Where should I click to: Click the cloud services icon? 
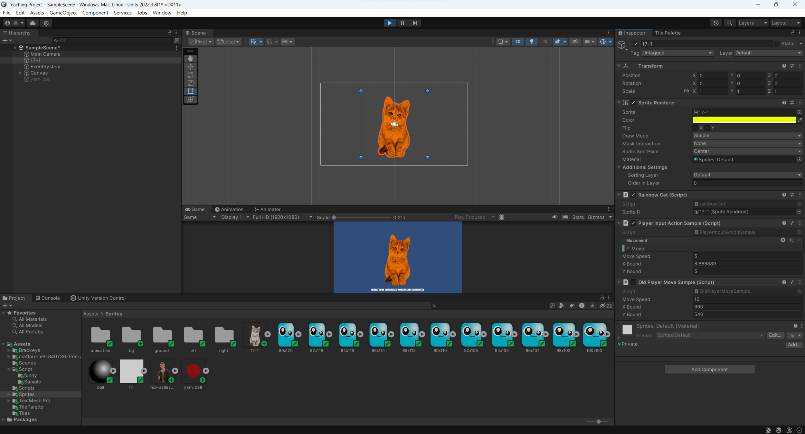click(33, 23)
